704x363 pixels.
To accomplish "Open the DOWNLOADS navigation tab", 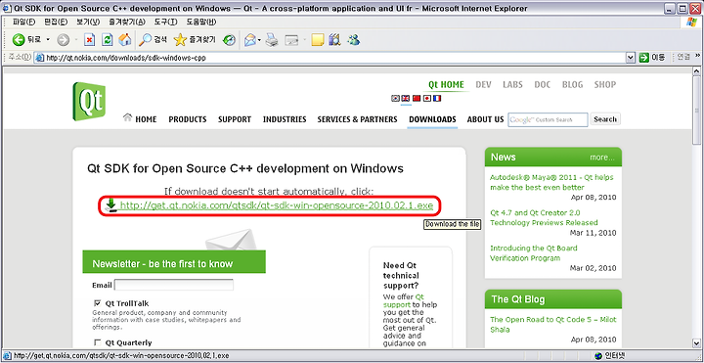I will 432,119.
